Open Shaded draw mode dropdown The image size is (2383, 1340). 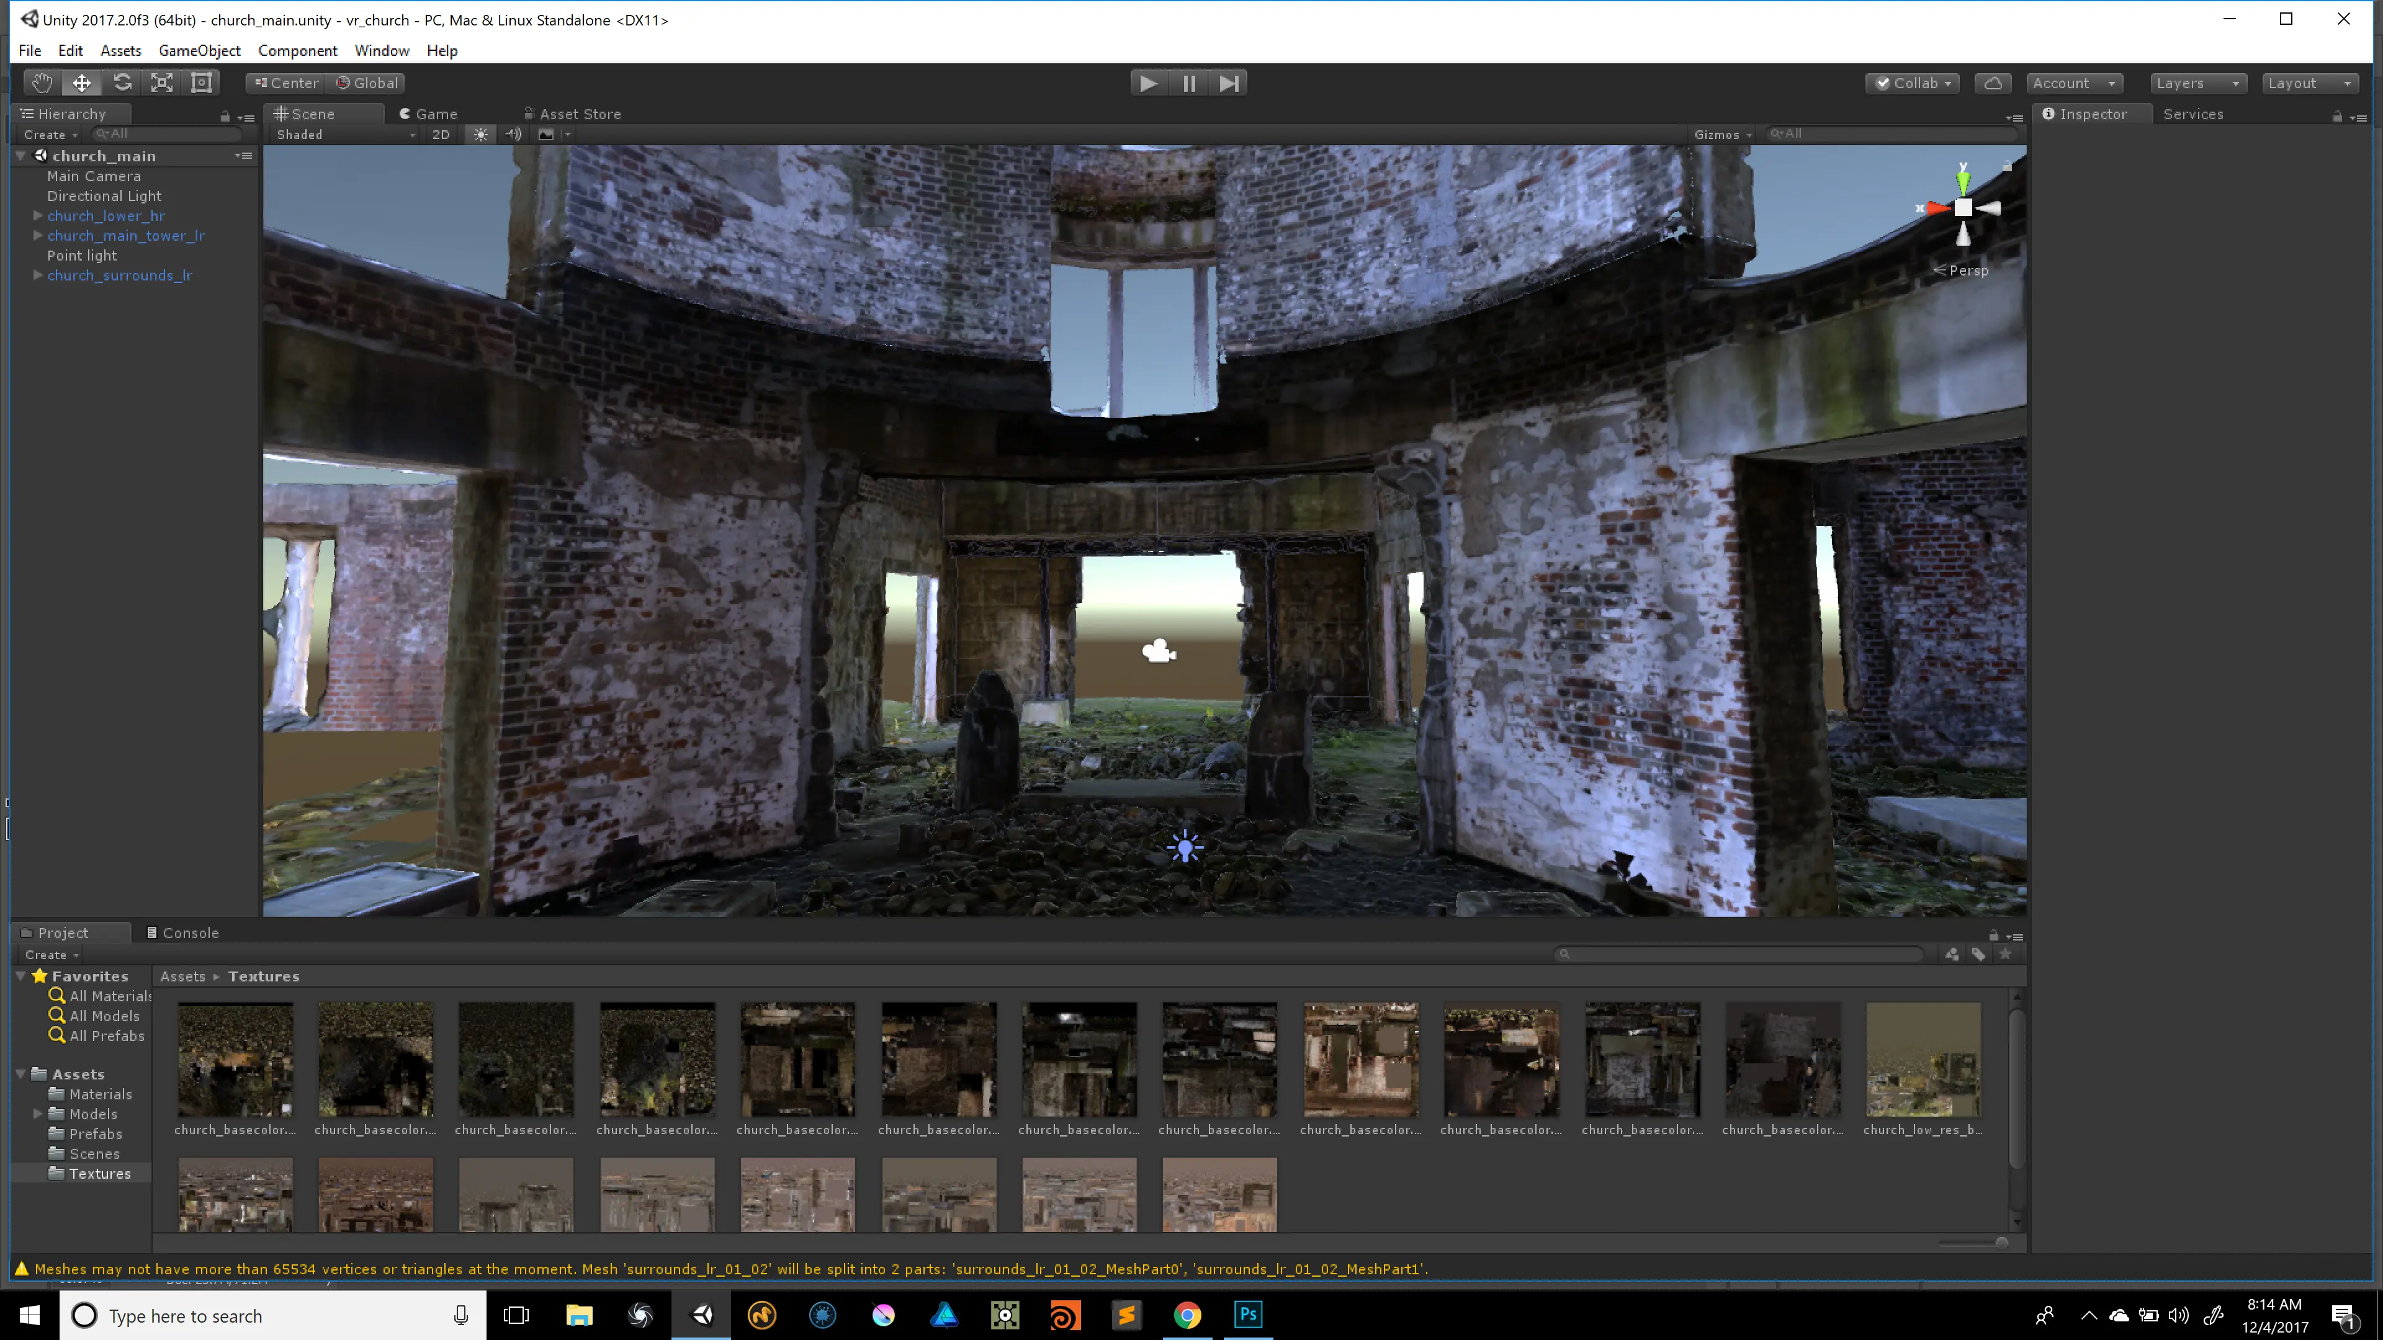point(346,134)
